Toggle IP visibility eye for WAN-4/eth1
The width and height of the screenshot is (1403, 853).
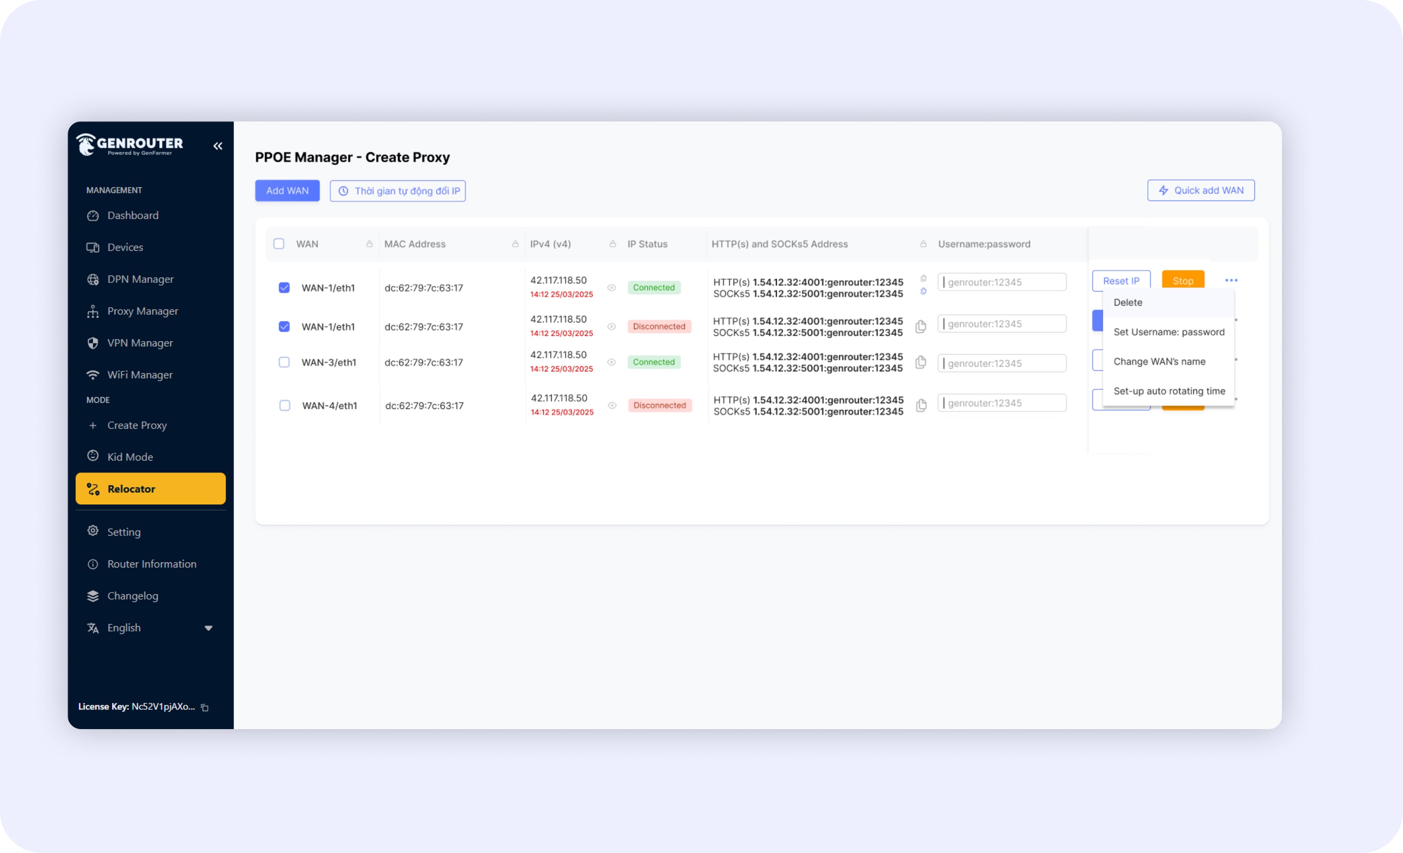(x=612, y=406)
